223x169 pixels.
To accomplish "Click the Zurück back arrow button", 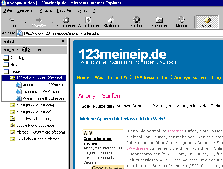I will [x=12, y=22].
